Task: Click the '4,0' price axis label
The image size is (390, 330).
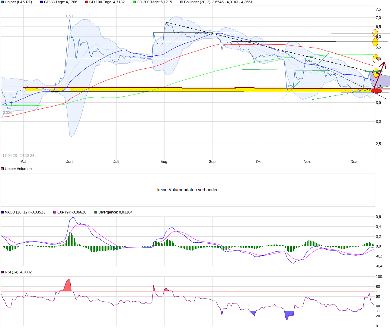Action: pos(378,87)
